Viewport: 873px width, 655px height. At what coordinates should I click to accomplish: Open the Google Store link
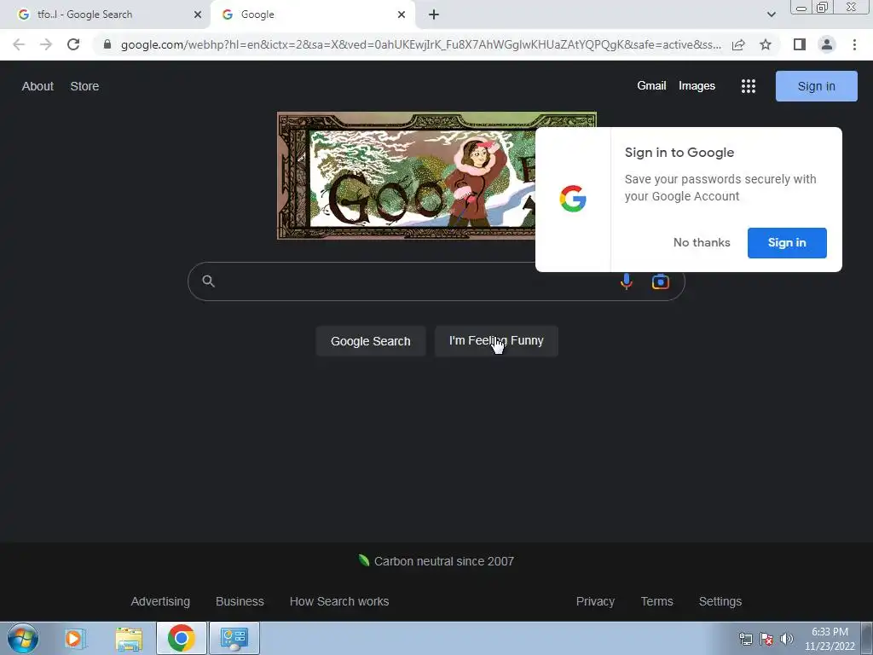[84, 86]
